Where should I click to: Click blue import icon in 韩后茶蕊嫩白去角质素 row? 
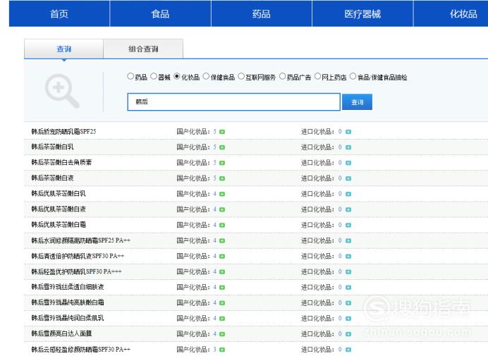[x=348, y=163]
